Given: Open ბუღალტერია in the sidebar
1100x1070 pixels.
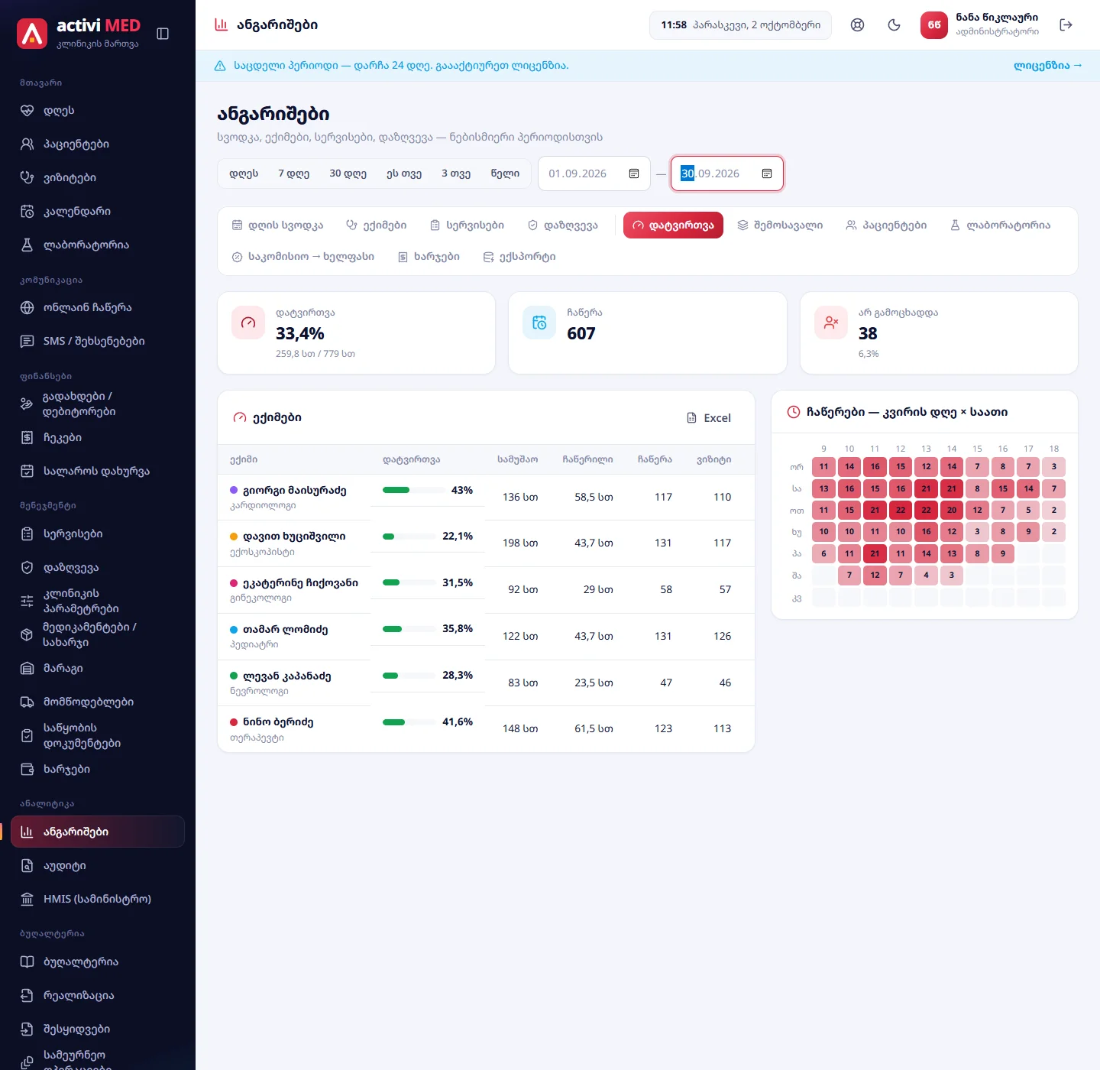Looking at the screenshot, I should (98, 962).
